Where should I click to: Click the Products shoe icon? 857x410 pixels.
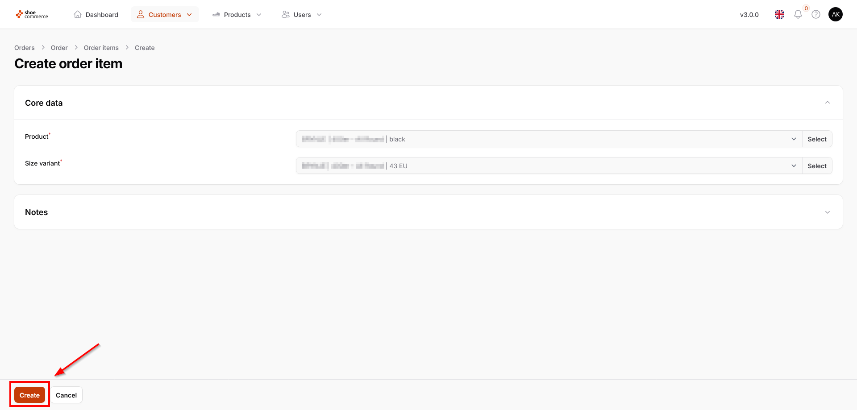pyautogui.click(x=216, y=14)
